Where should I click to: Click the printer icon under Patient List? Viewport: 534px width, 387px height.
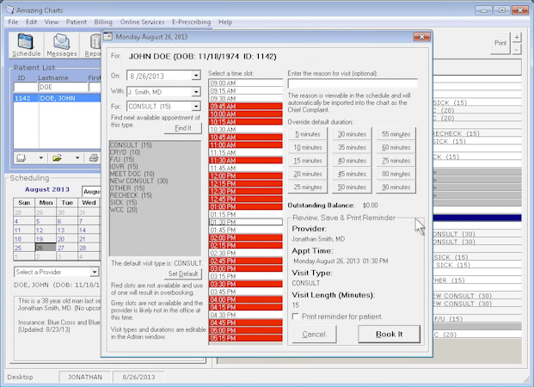pyautogui.click(x=94, y=157)
